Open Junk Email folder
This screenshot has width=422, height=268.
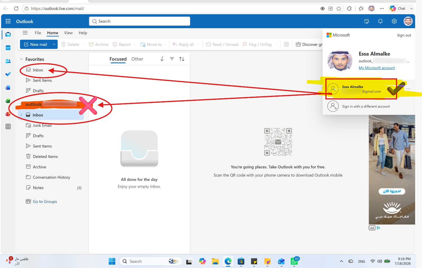click(x=42, y=125)
